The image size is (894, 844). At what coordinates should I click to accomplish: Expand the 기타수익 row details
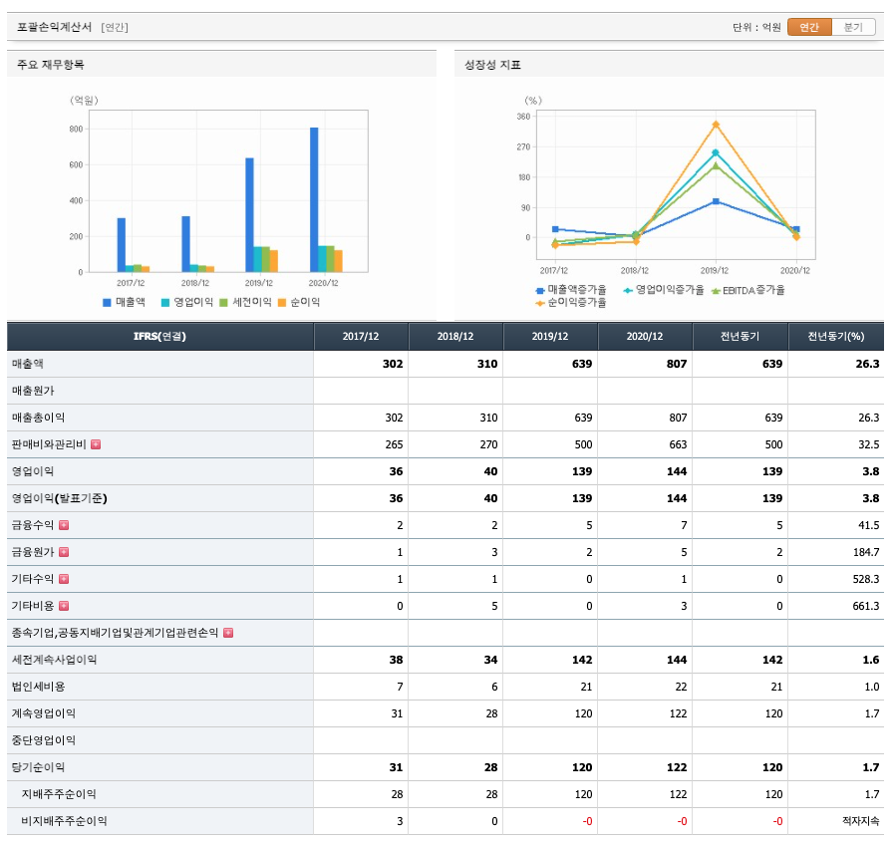(x=64, y=579)
